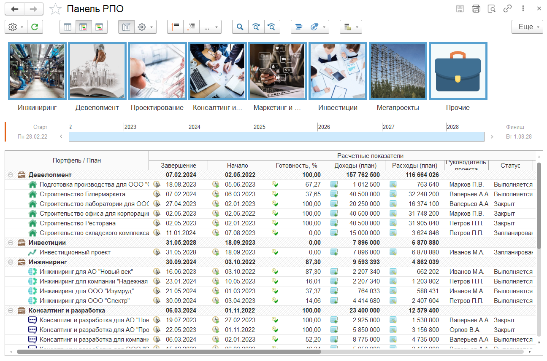The width and height of the screenshot is (547, 361).
Task: Click the green refresh icon in toolbar
Action: [x=35, y=27]
